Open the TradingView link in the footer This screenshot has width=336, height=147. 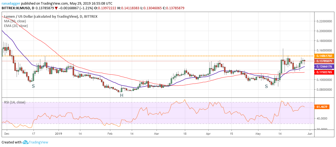tap(39, 142)
